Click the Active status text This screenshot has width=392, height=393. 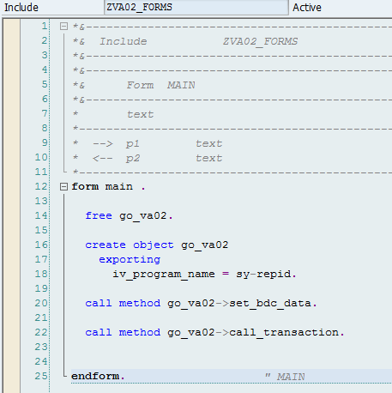coord(307,8)
